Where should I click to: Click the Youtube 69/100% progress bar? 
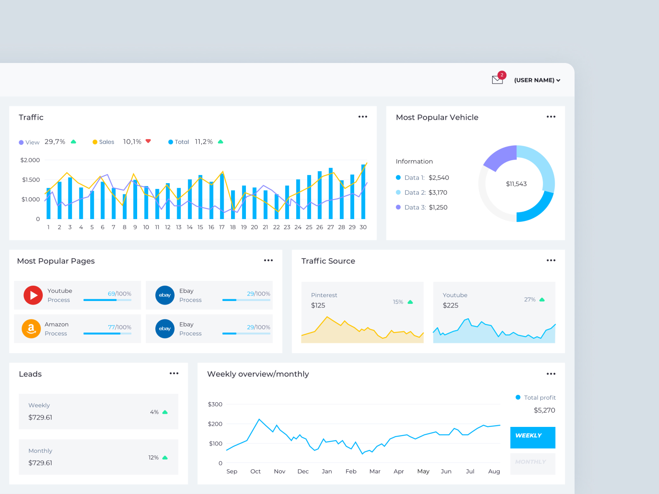click(107, 300)
